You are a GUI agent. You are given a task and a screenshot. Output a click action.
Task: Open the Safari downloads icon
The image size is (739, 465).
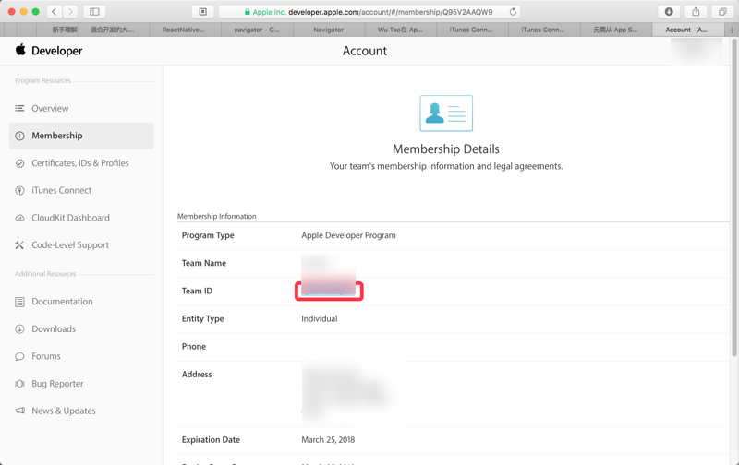pos(668,12)
